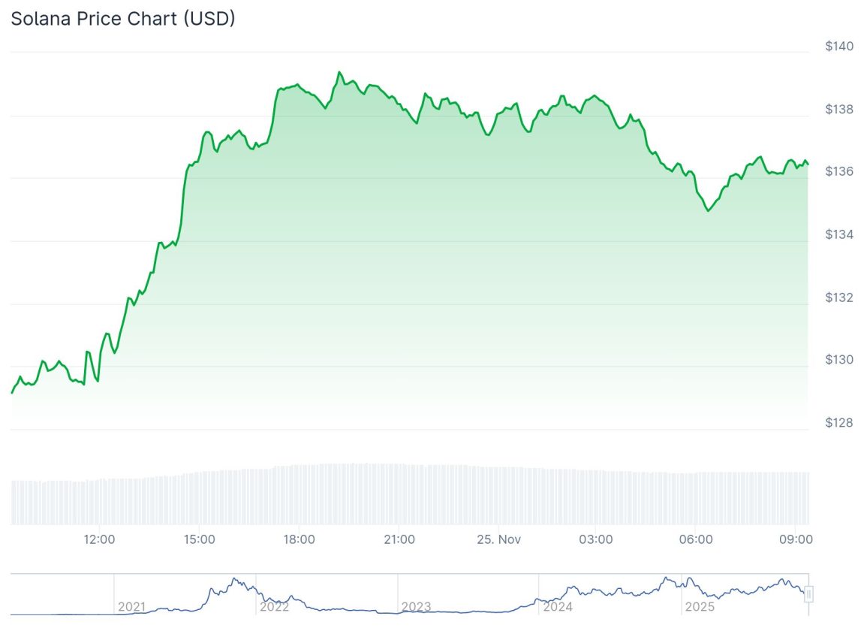864x631 pixels.
Task: Click 2025 in the navigator timeline
Action: pyautogui.click(x=699, y=606)
